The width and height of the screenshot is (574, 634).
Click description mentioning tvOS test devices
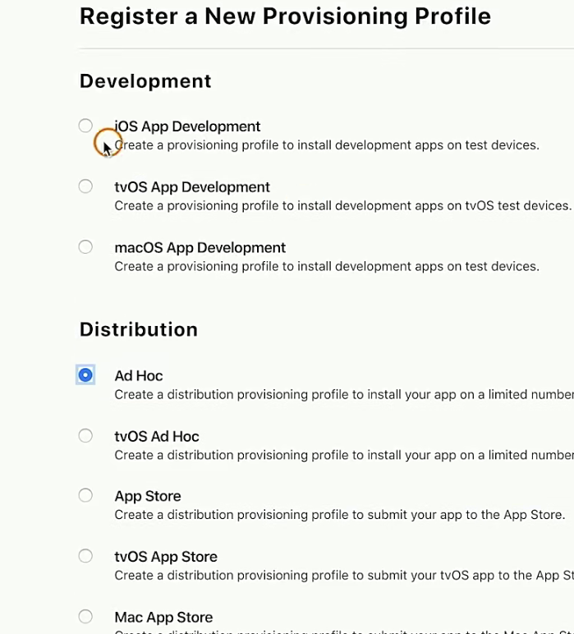pos(342,206)
